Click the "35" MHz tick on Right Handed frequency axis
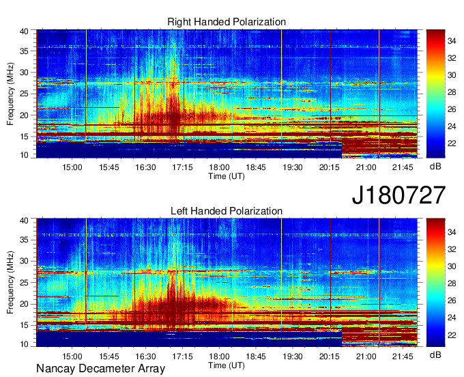 click(x=24, y=51)
